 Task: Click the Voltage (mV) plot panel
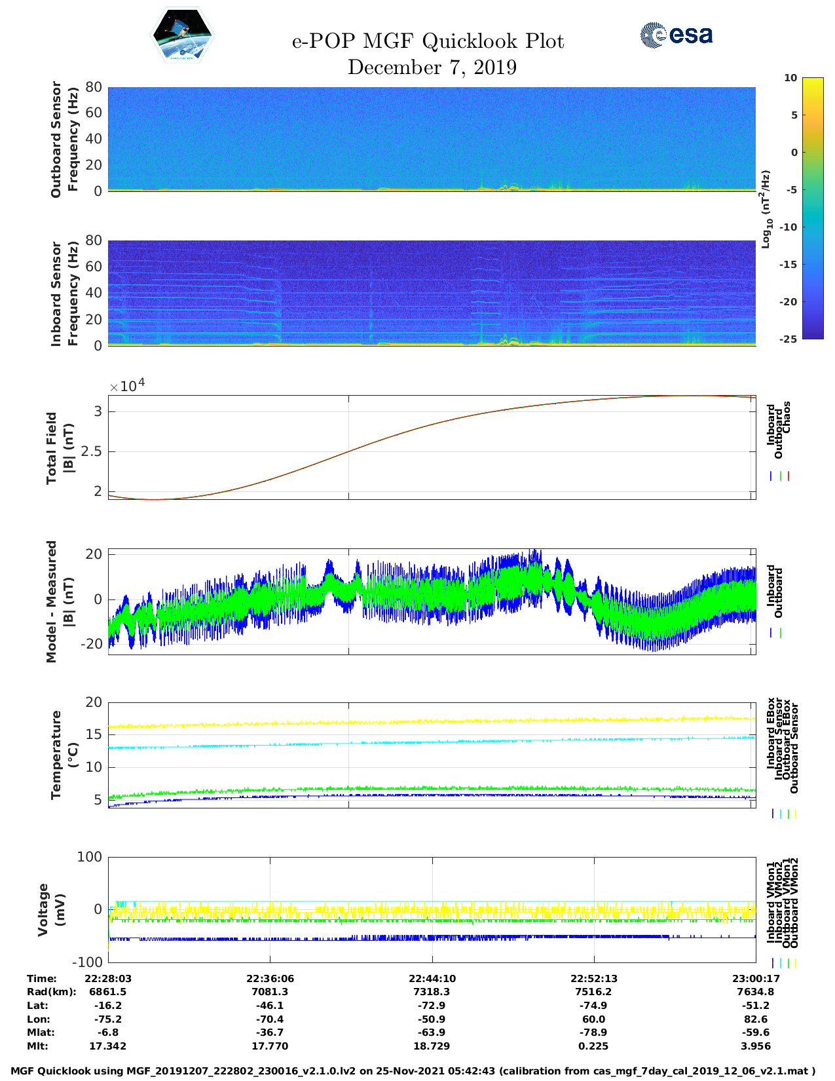coord(432,909)
